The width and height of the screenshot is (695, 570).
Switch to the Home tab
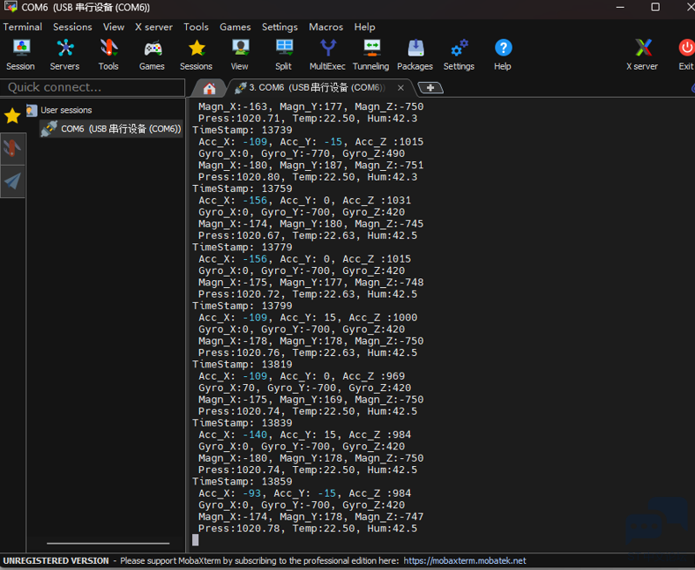pos(209,88)
